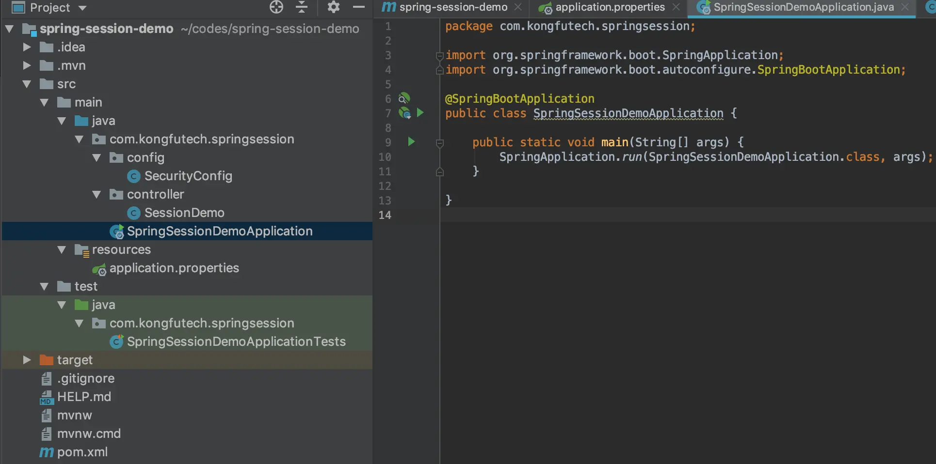Click the locate/select opened file icon
The image size is (936, 464).
point(276,7)
